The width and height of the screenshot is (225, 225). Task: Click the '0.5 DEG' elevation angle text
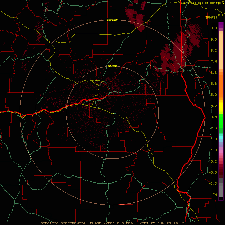[124, 223]
